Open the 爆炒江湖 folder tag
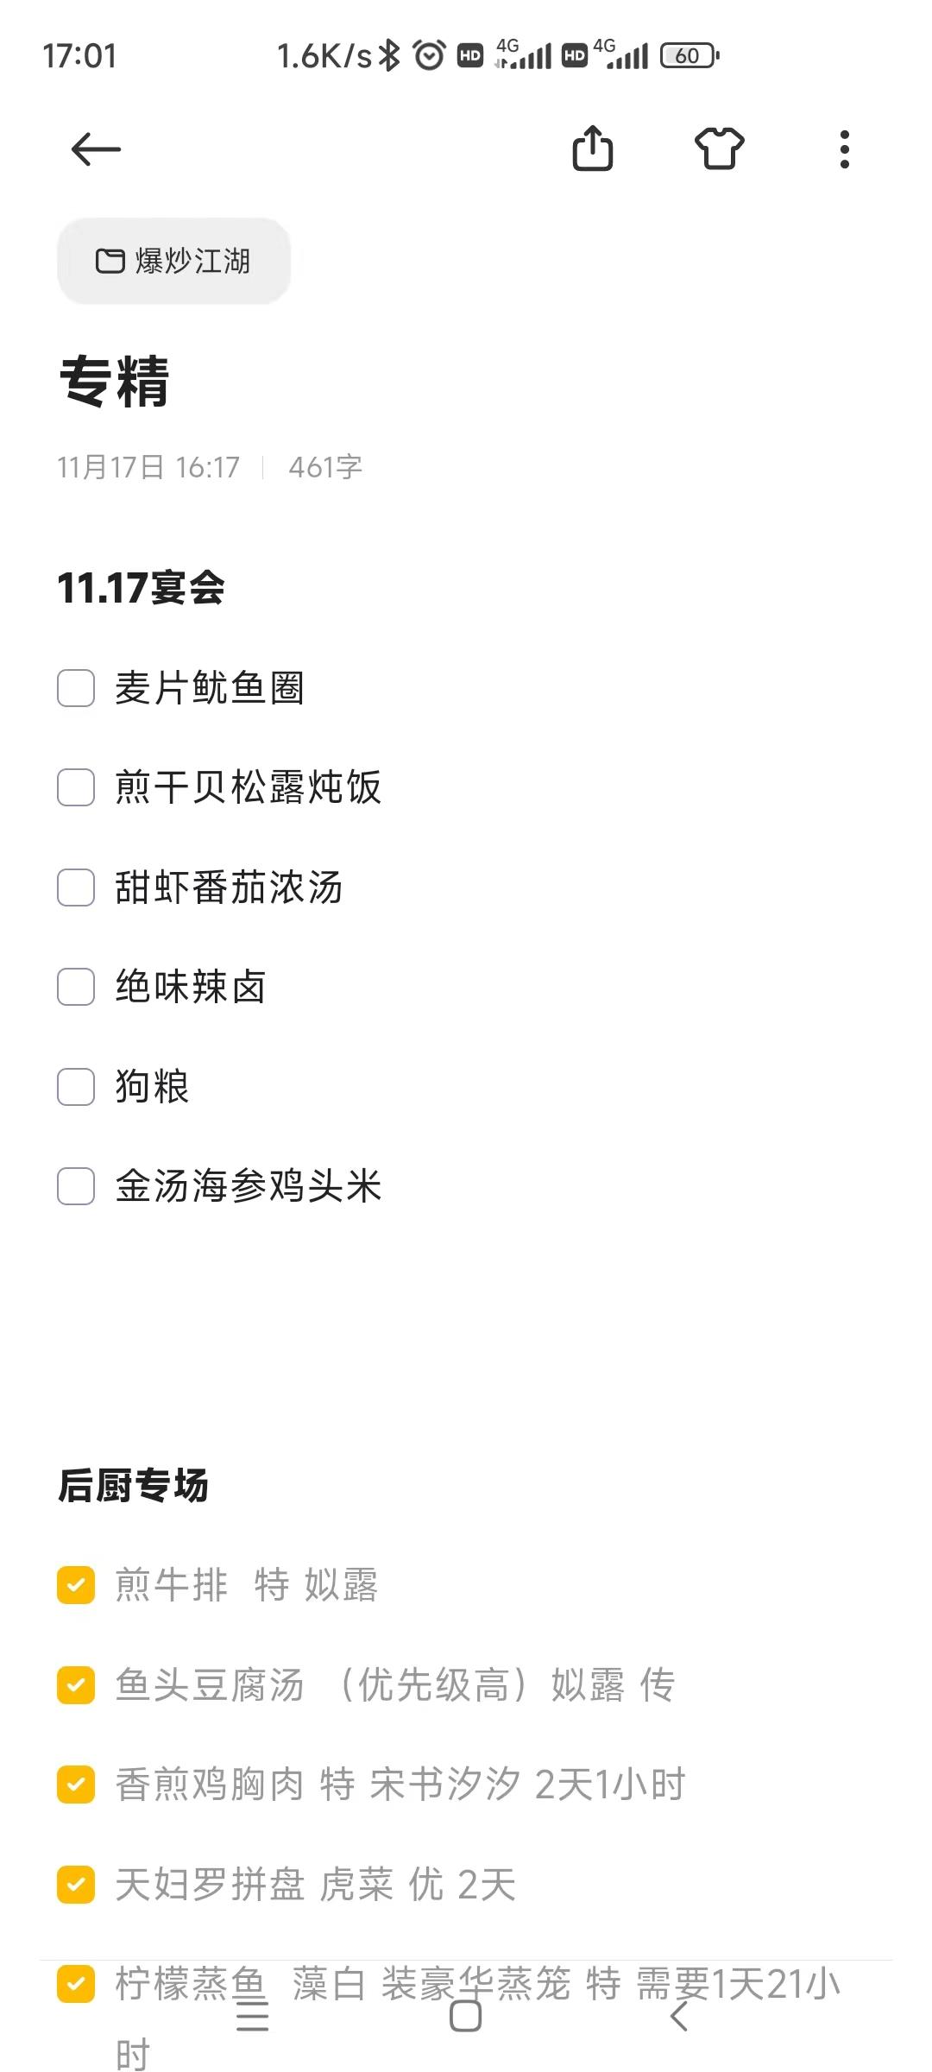 [x=173, y=261]
